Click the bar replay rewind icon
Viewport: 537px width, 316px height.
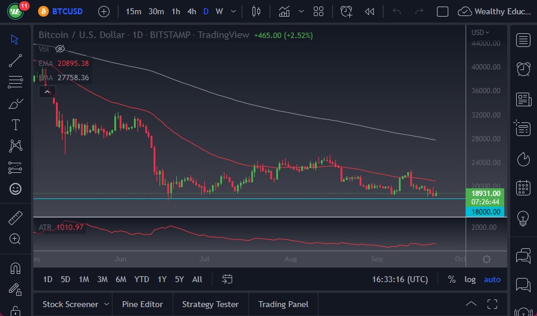370,11
